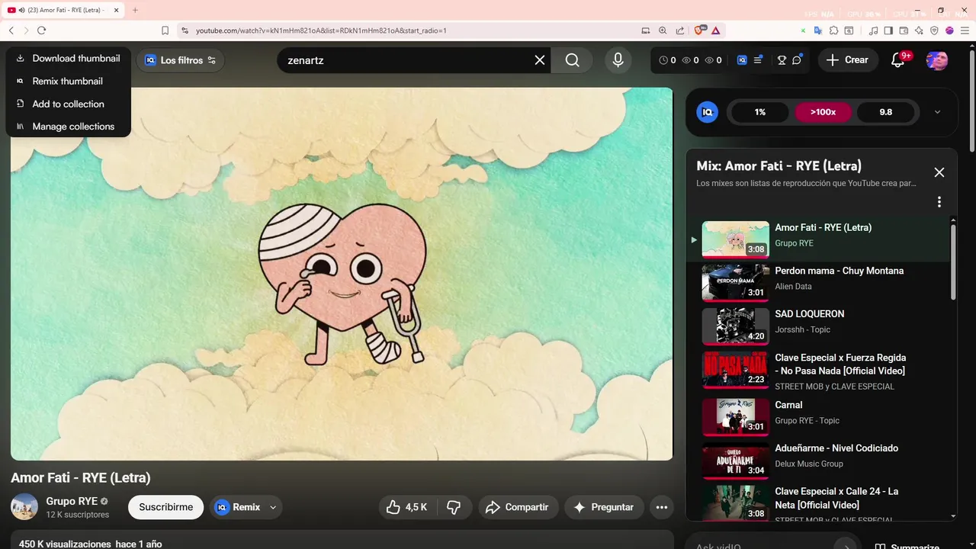976x549 pixels.
Task: Click the Brave Shields lion icon
Action: (x=699, y=30)
